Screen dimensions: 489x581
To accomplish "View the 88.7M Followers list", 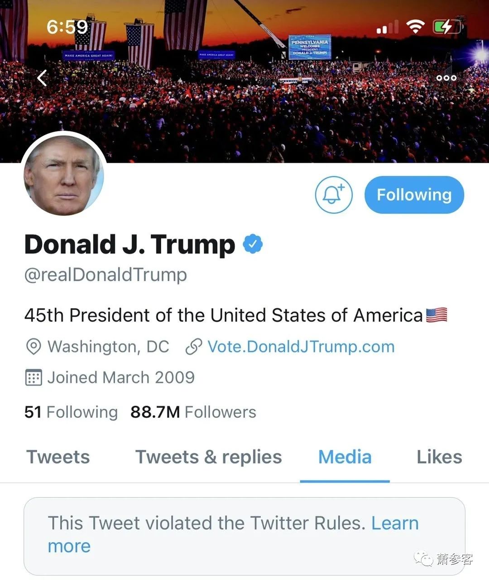I will [x=193, y=412].
